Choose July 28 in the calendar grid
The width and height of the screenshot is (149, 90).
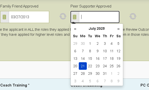pyautogui.click(x=83, y=73)
